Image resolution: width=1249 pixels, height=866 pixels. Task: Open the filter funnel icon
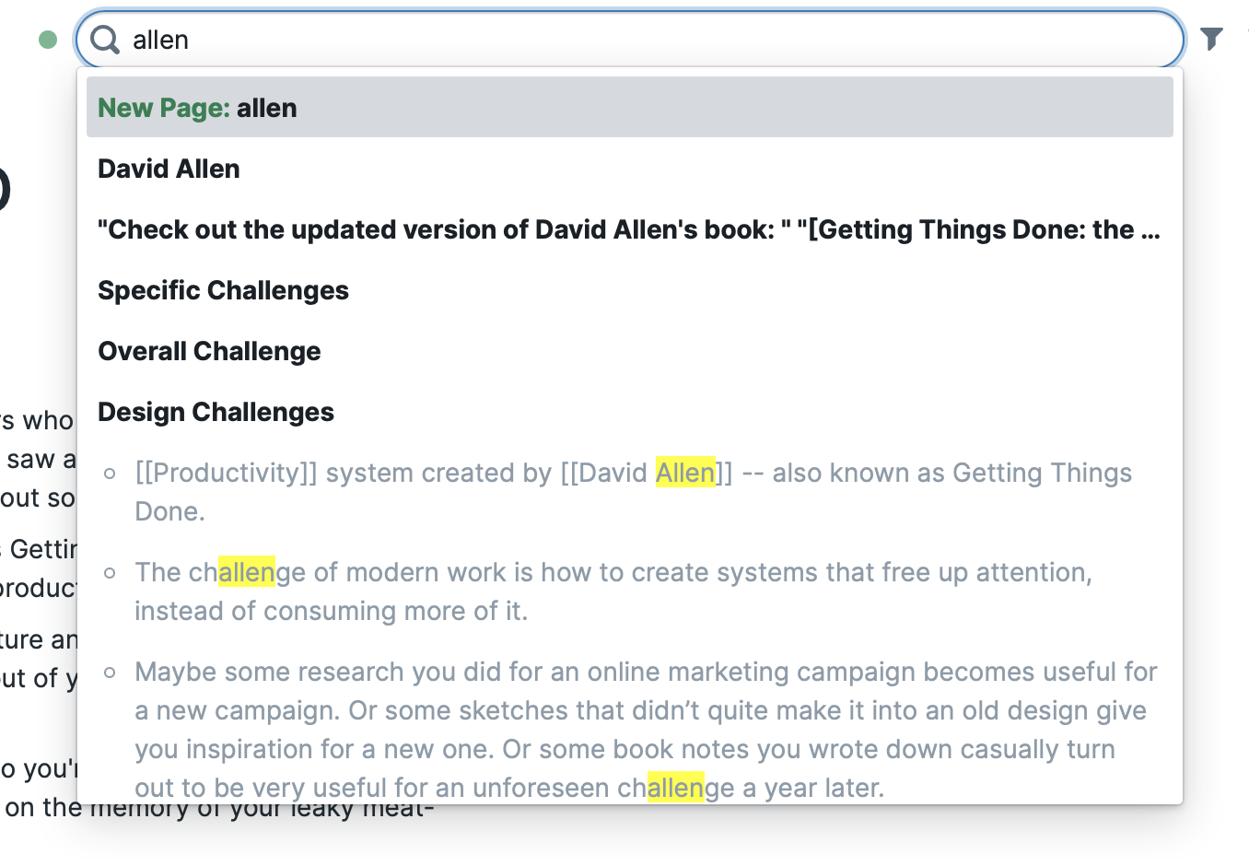click(1211, 39)
